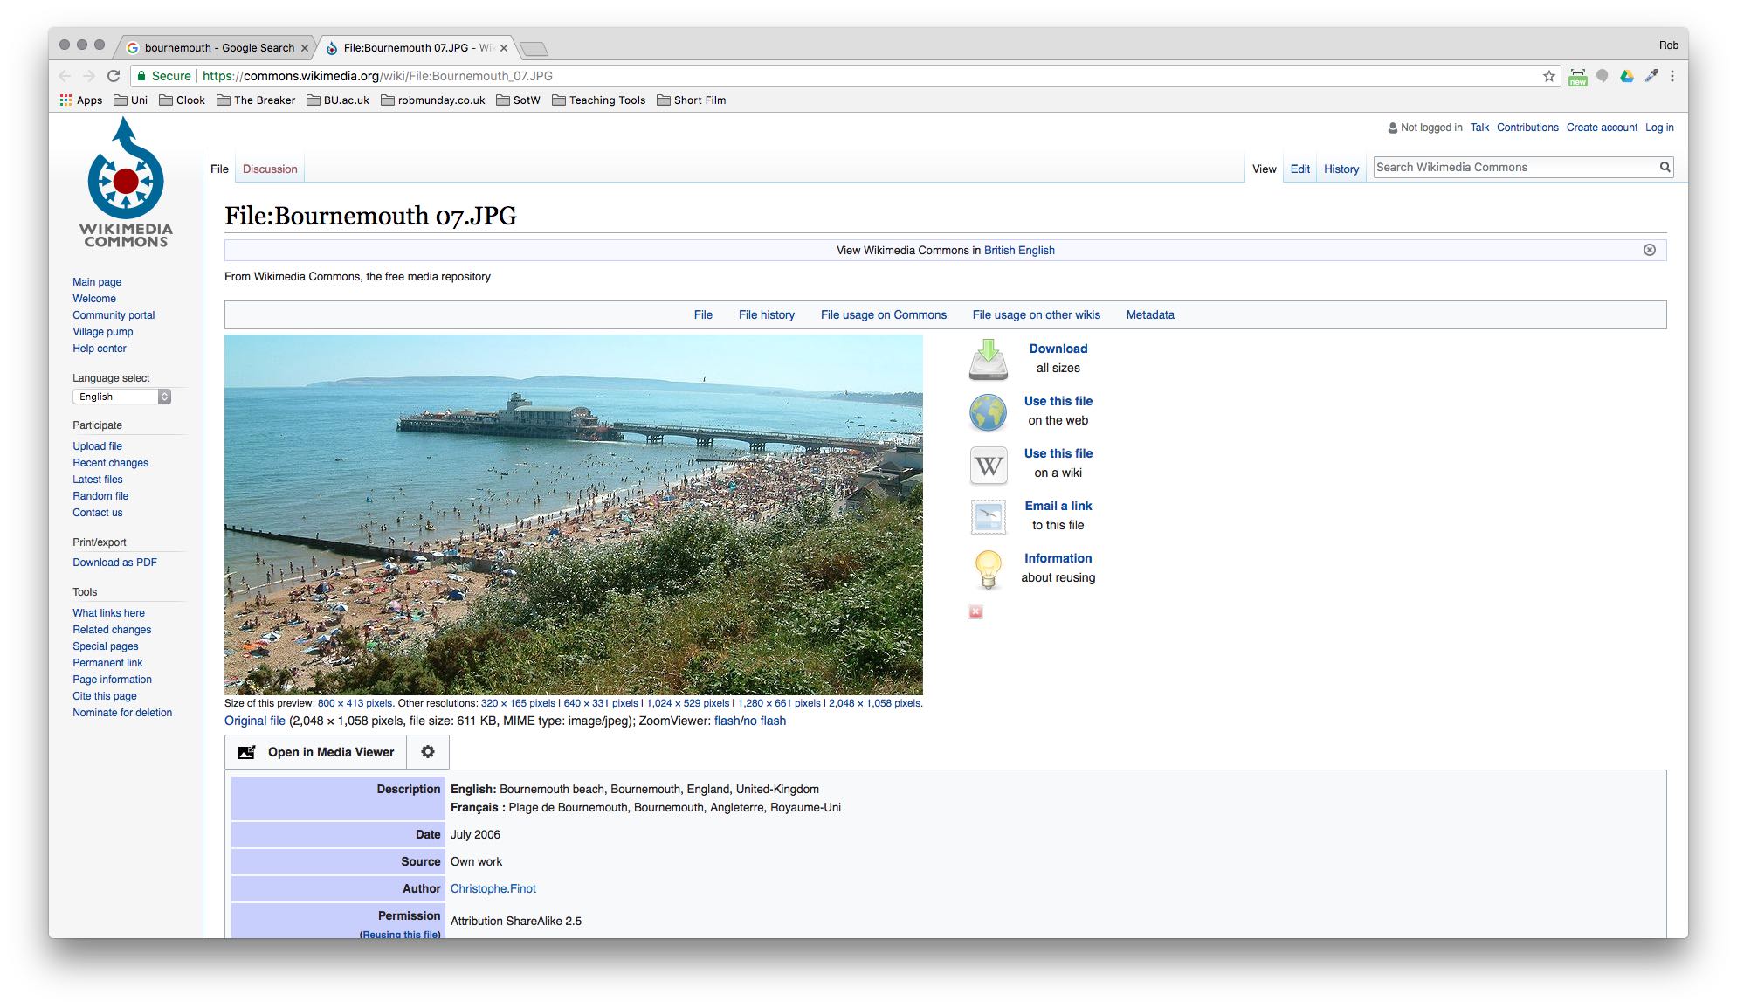Reload the page in Chrome

click(x=114, y=76)
